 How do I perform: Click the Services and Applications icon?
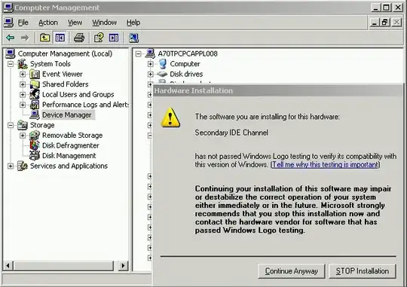pyautogui.click(x=23, y=166)
